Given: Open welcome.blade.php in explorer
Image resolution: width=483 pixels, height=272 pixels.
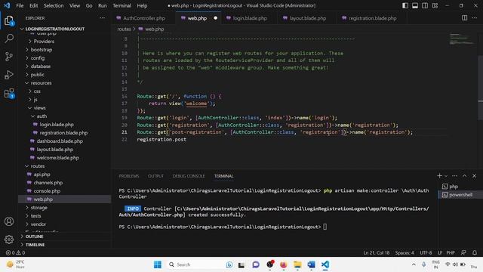Looking at the screenshot, I should [57, 158].
